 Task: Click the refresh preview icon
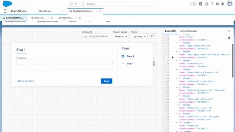[x=152, y=36]
